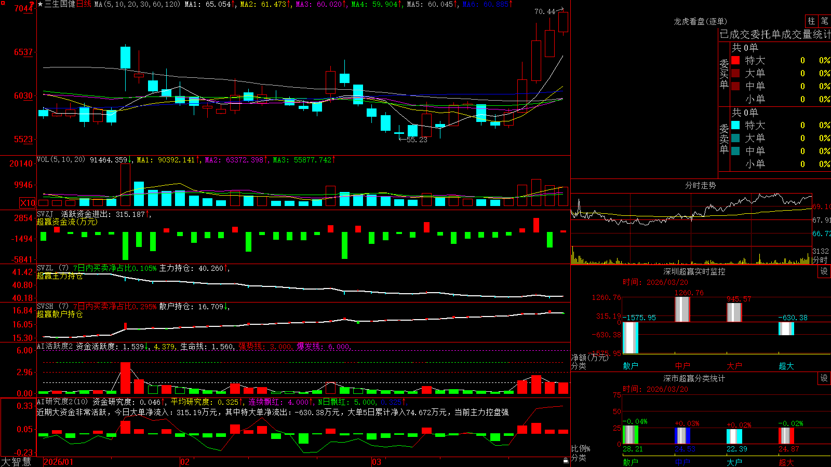Screen dimensions: 831x467
Task: Click the 散户持仓: 16.709 value
Action: 191,307
